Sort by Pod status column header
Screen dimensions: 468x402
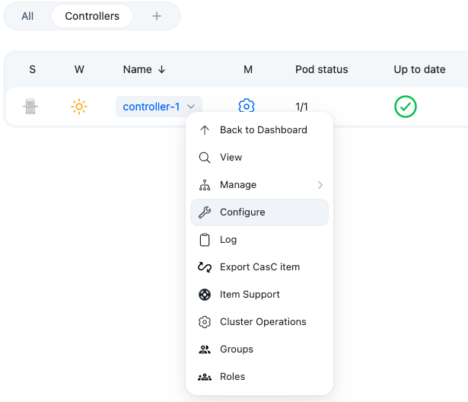point(321,69)
